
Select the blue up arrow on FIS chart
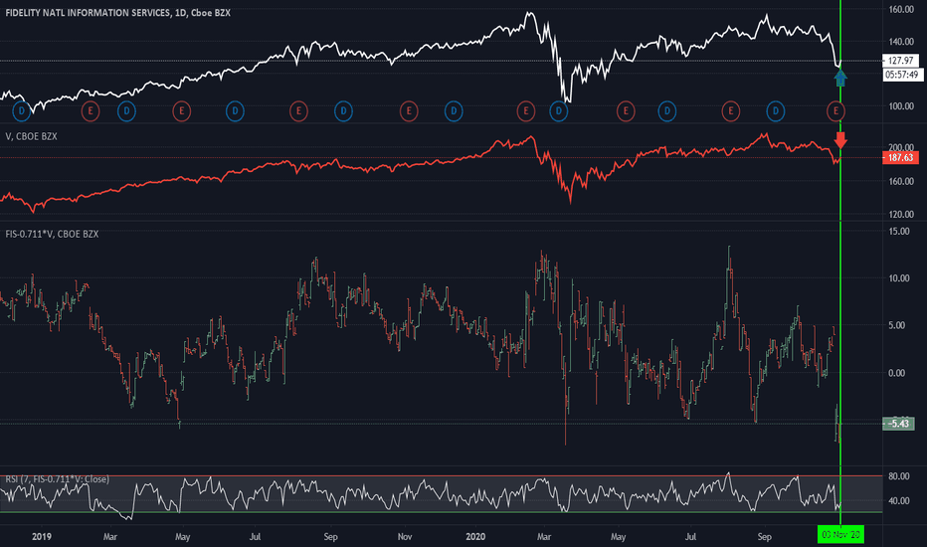[x=840, y=78]
